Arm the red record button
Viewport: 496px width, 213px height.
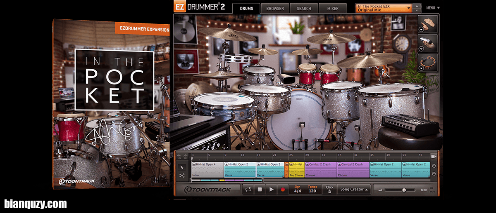point(283,190)
